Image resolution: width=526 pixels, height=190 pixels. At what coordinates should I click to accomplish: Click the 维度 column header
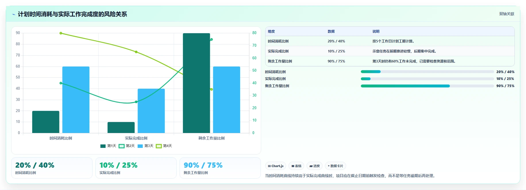(x=271, y=32)
